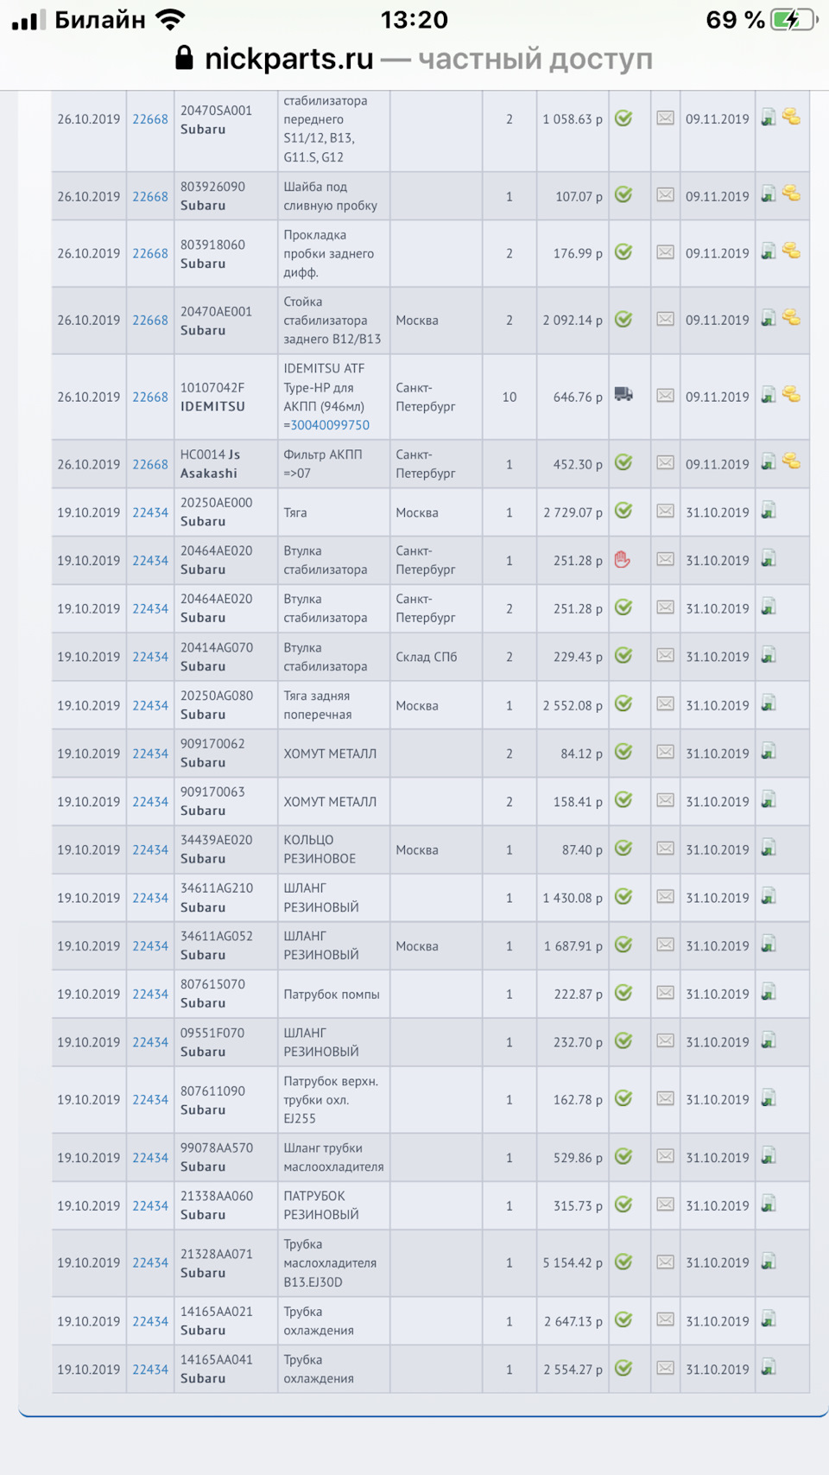Open envelope message icon for part 803926090
This screenshot has height=1475, width=829.
[x=665, y=195]
